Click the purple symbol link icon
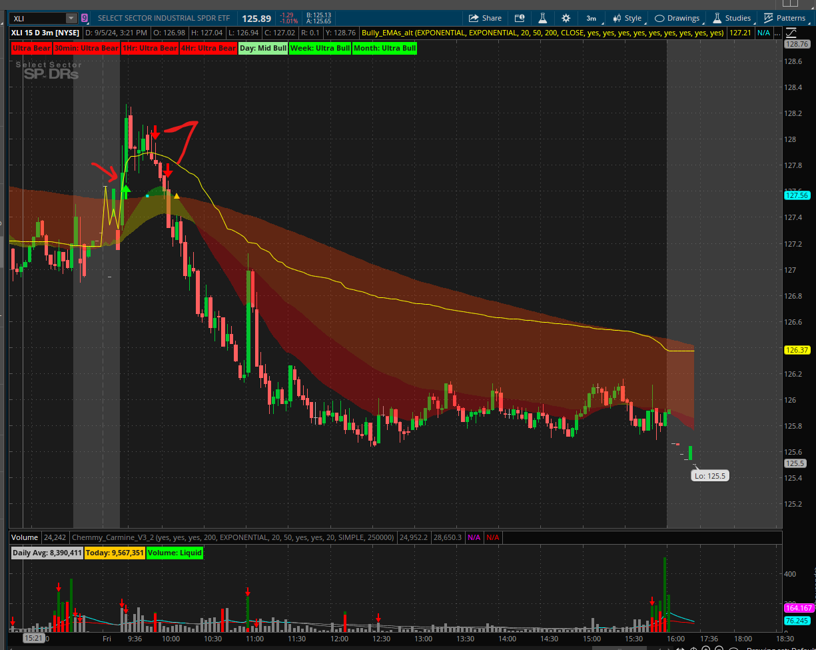816x650 pixels. pyautogui.click(x=84, y=19)
